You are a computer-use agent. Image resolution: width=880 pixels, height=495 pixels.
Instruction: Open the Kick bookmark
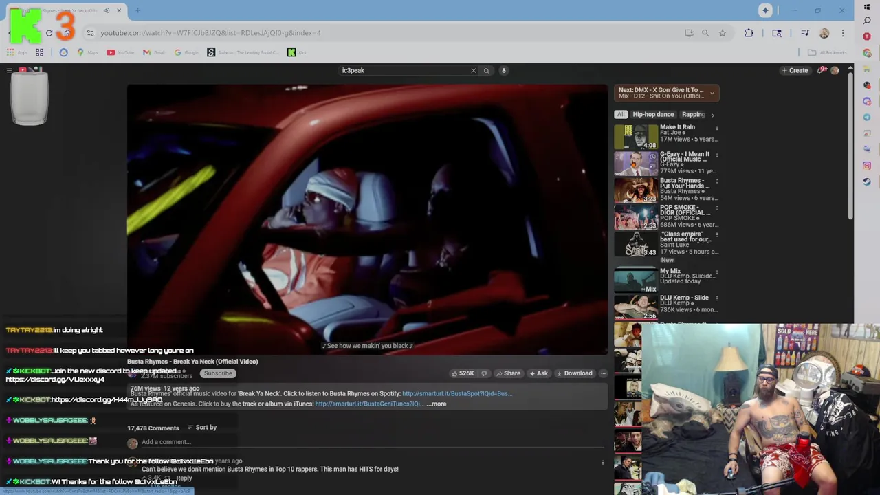(296, 52)
